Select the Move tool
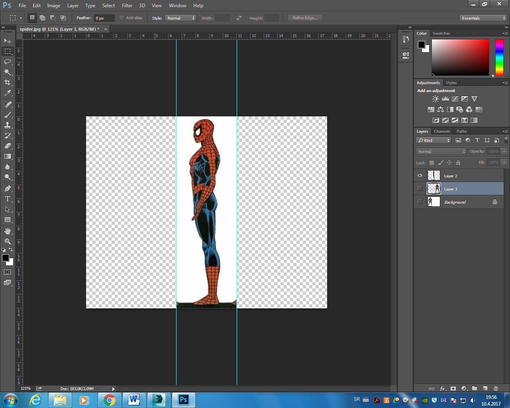510x408 pixels. pyautogui.click(x=8, y=41)
